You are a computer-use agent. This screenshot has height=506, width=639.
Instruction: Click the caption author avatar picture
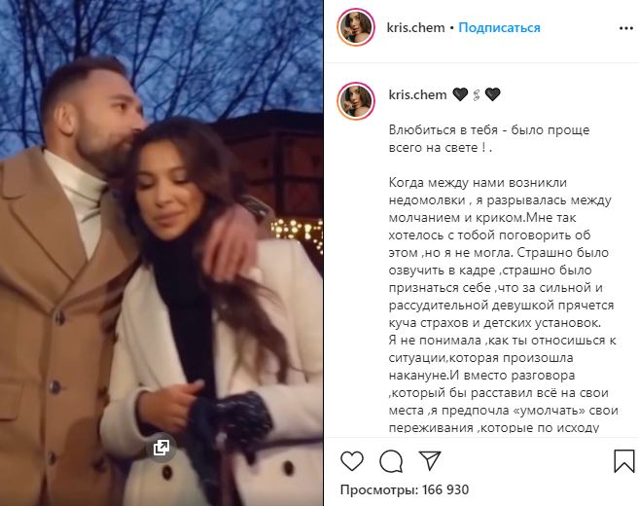(356, 100)
